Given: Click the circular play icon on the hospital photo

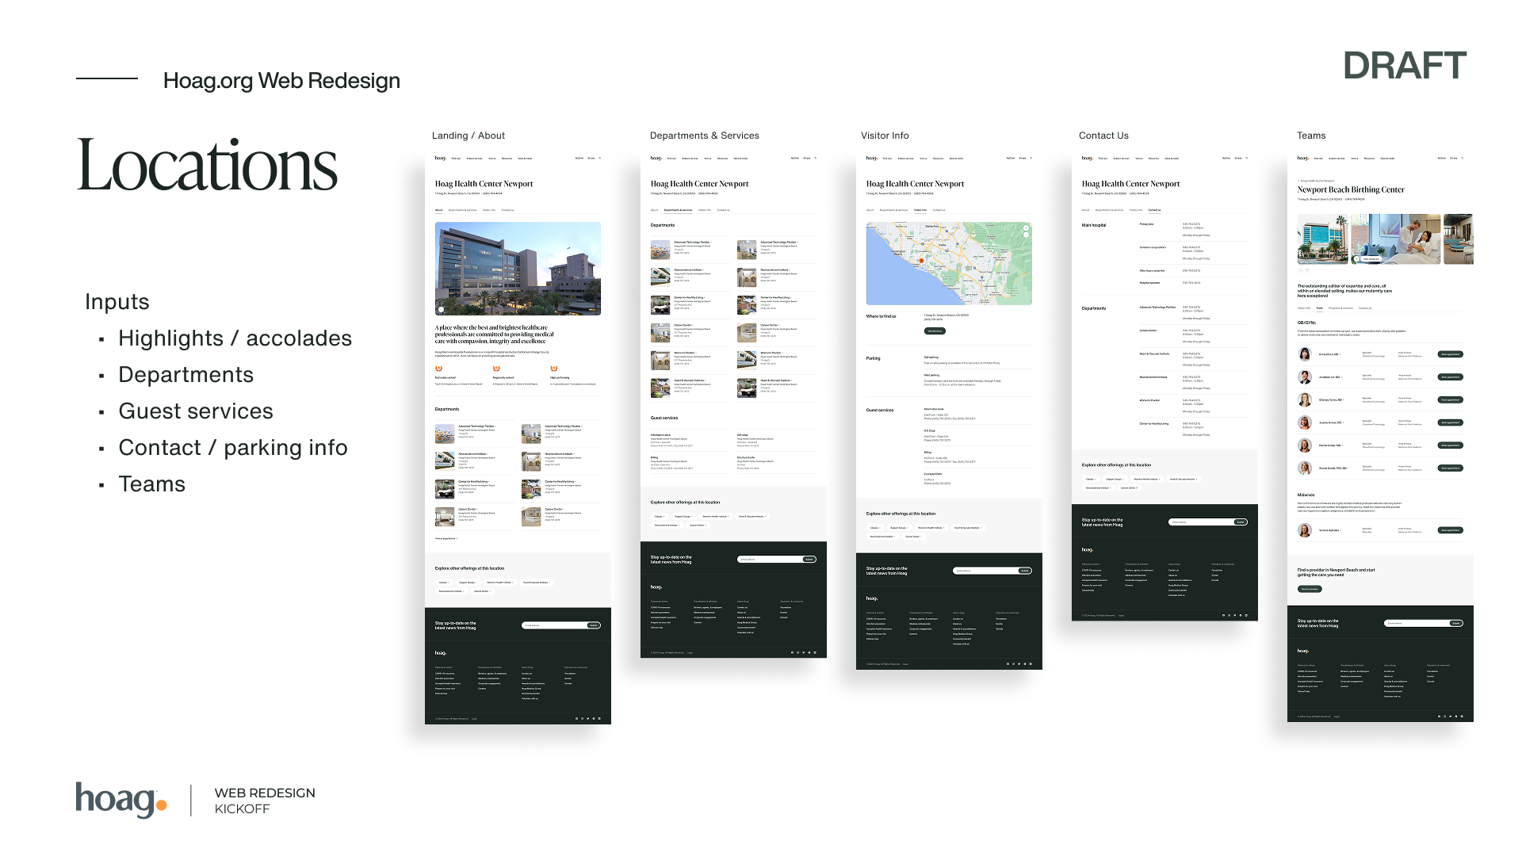Looking at the screenshot, I should click(x=441, y=309).
